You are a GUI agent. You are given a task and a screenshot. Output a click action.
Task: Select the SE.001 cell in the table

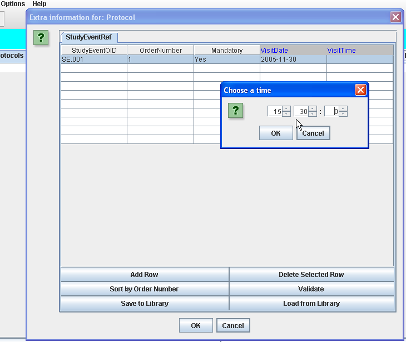coord(93,59)
